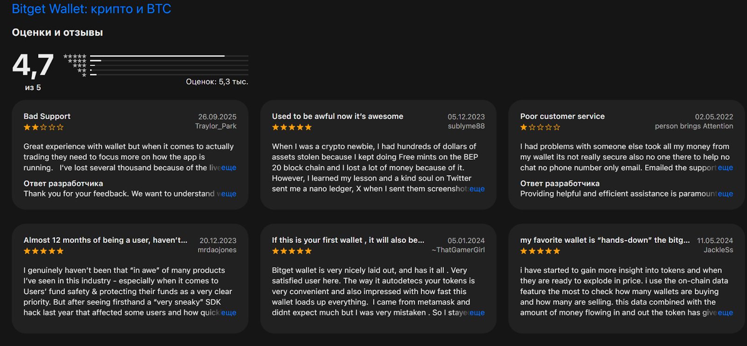Expand ~ThatGamerGirl's review with еще
The image size is (747, 346).
click(x=477, y=312)
